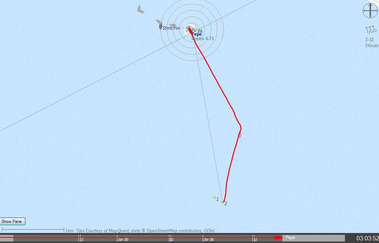Jump to first 3a-3b timeline marker

tap(123, 239)
